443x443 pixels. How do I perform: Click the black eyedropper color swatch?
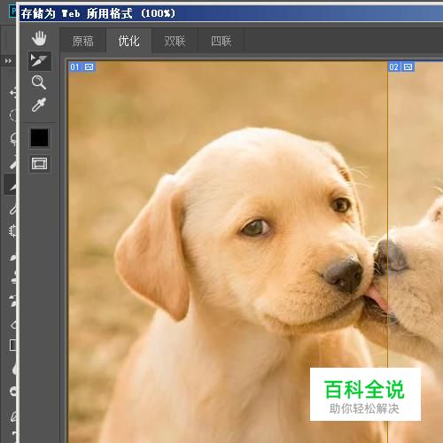39,137
